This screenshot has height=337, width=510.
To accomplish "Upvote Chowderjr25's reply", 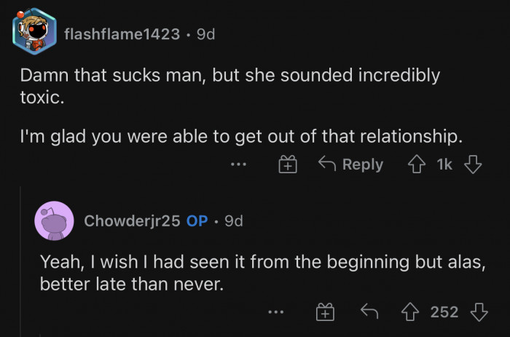I will coord(410,312).
